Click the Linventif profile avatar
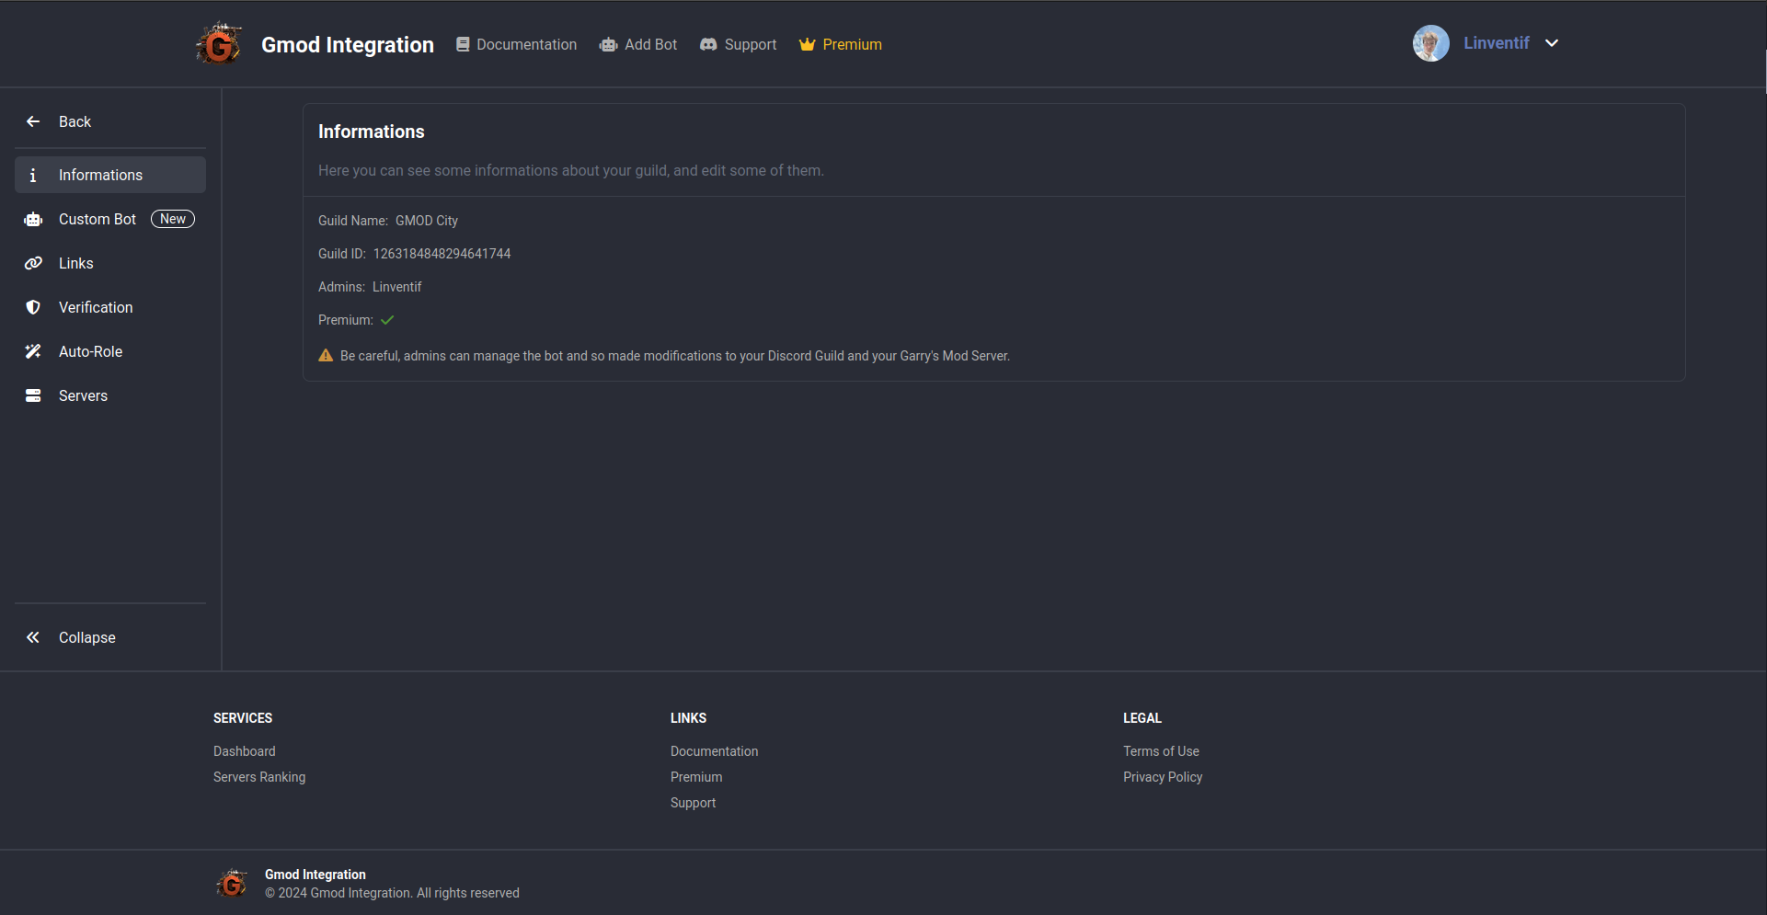This screenshot has width=1767, height=915. 1430,43
